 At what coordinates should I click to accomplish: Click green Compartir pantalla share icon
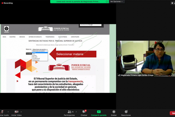99,112
